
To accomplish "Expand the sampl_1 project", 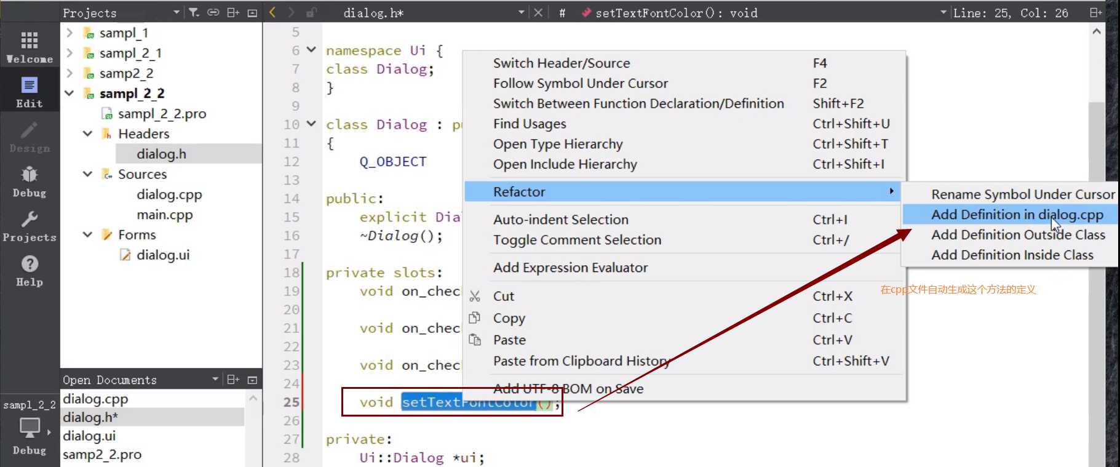I will 70,33.
